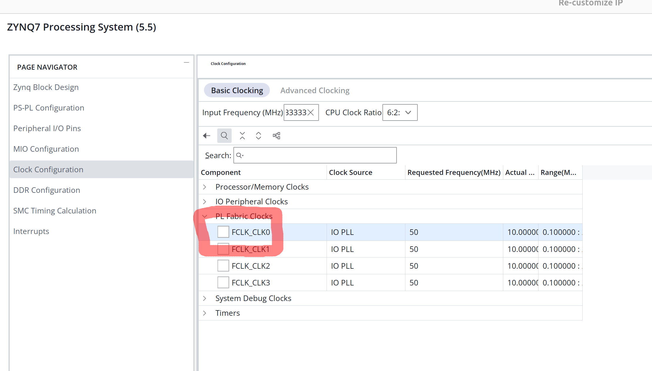Image resolution: width=652 pixels, height=371 pixels.
Task: Enable the FCLK_CLK2 checkbox
Action: [x=223, y=266]
